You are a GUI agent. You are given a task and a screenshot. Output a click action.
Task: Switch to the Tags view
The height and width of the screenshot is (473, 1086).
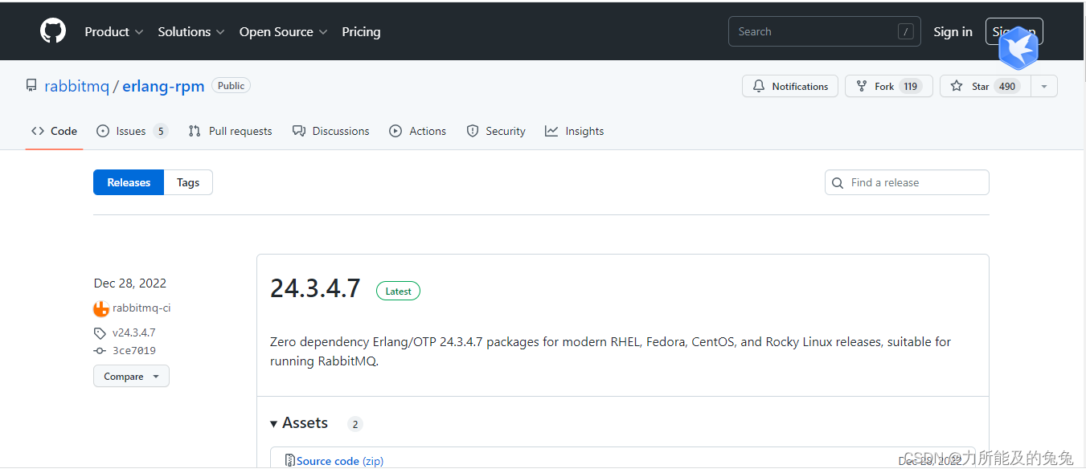tap(187, 182)
